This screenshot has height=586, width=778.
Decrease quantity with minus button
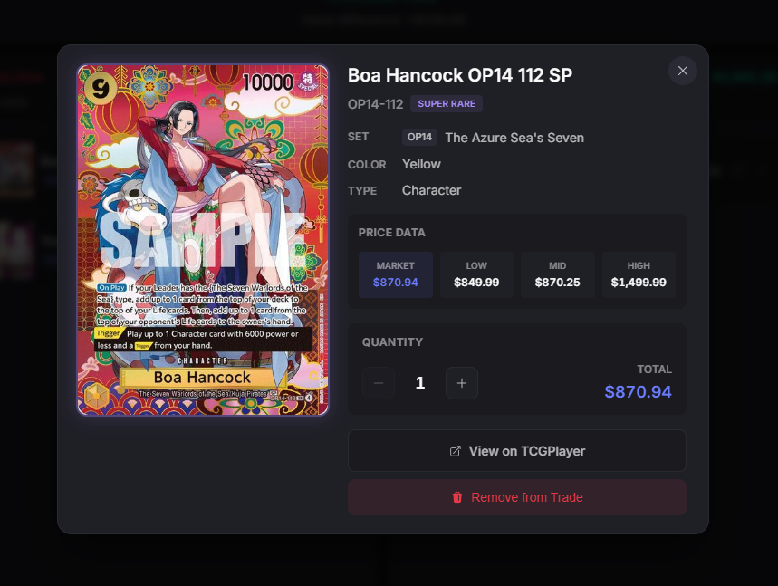pyautogui.click(x=379, y=383)
